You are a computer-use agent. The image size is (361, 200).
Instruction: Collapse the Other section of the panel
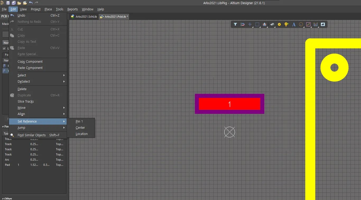pos(3,198)
